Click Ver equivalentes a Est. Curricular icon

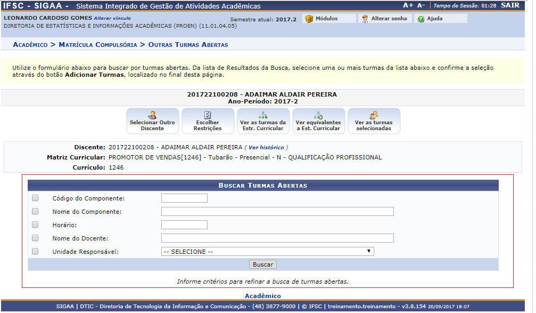[318, 115]
